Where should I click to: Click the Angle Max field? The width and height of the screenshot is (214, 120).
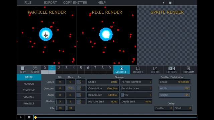click(70, 95)
